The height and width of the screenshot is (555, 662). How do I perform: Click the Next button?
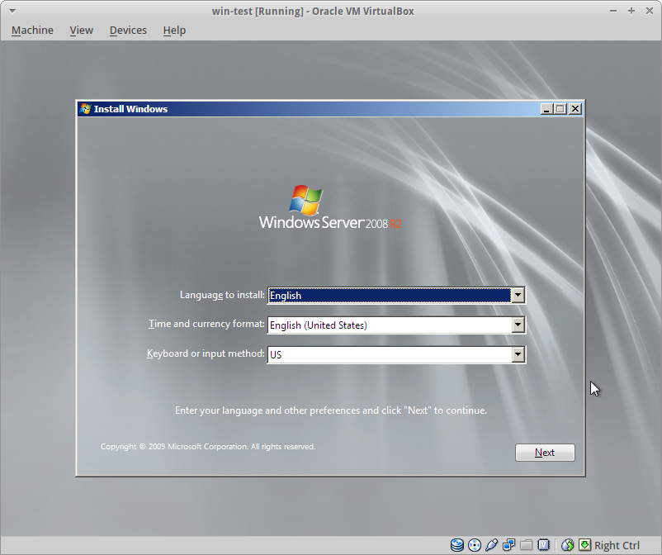tap(545, 453)
